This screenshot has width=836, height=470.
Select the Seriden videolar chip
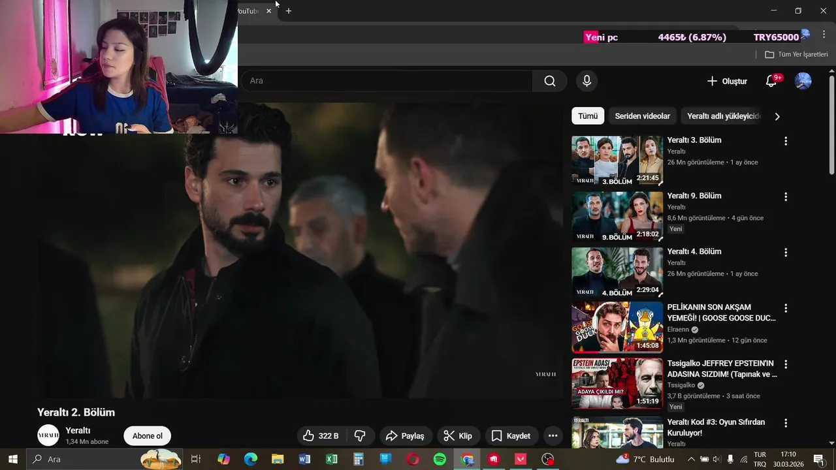pyautogui.click(x=642, y=116)
